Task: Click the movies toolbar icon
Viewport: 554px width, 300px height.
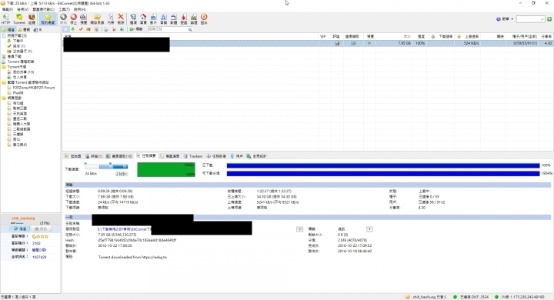Action: [x=153, y=18]
